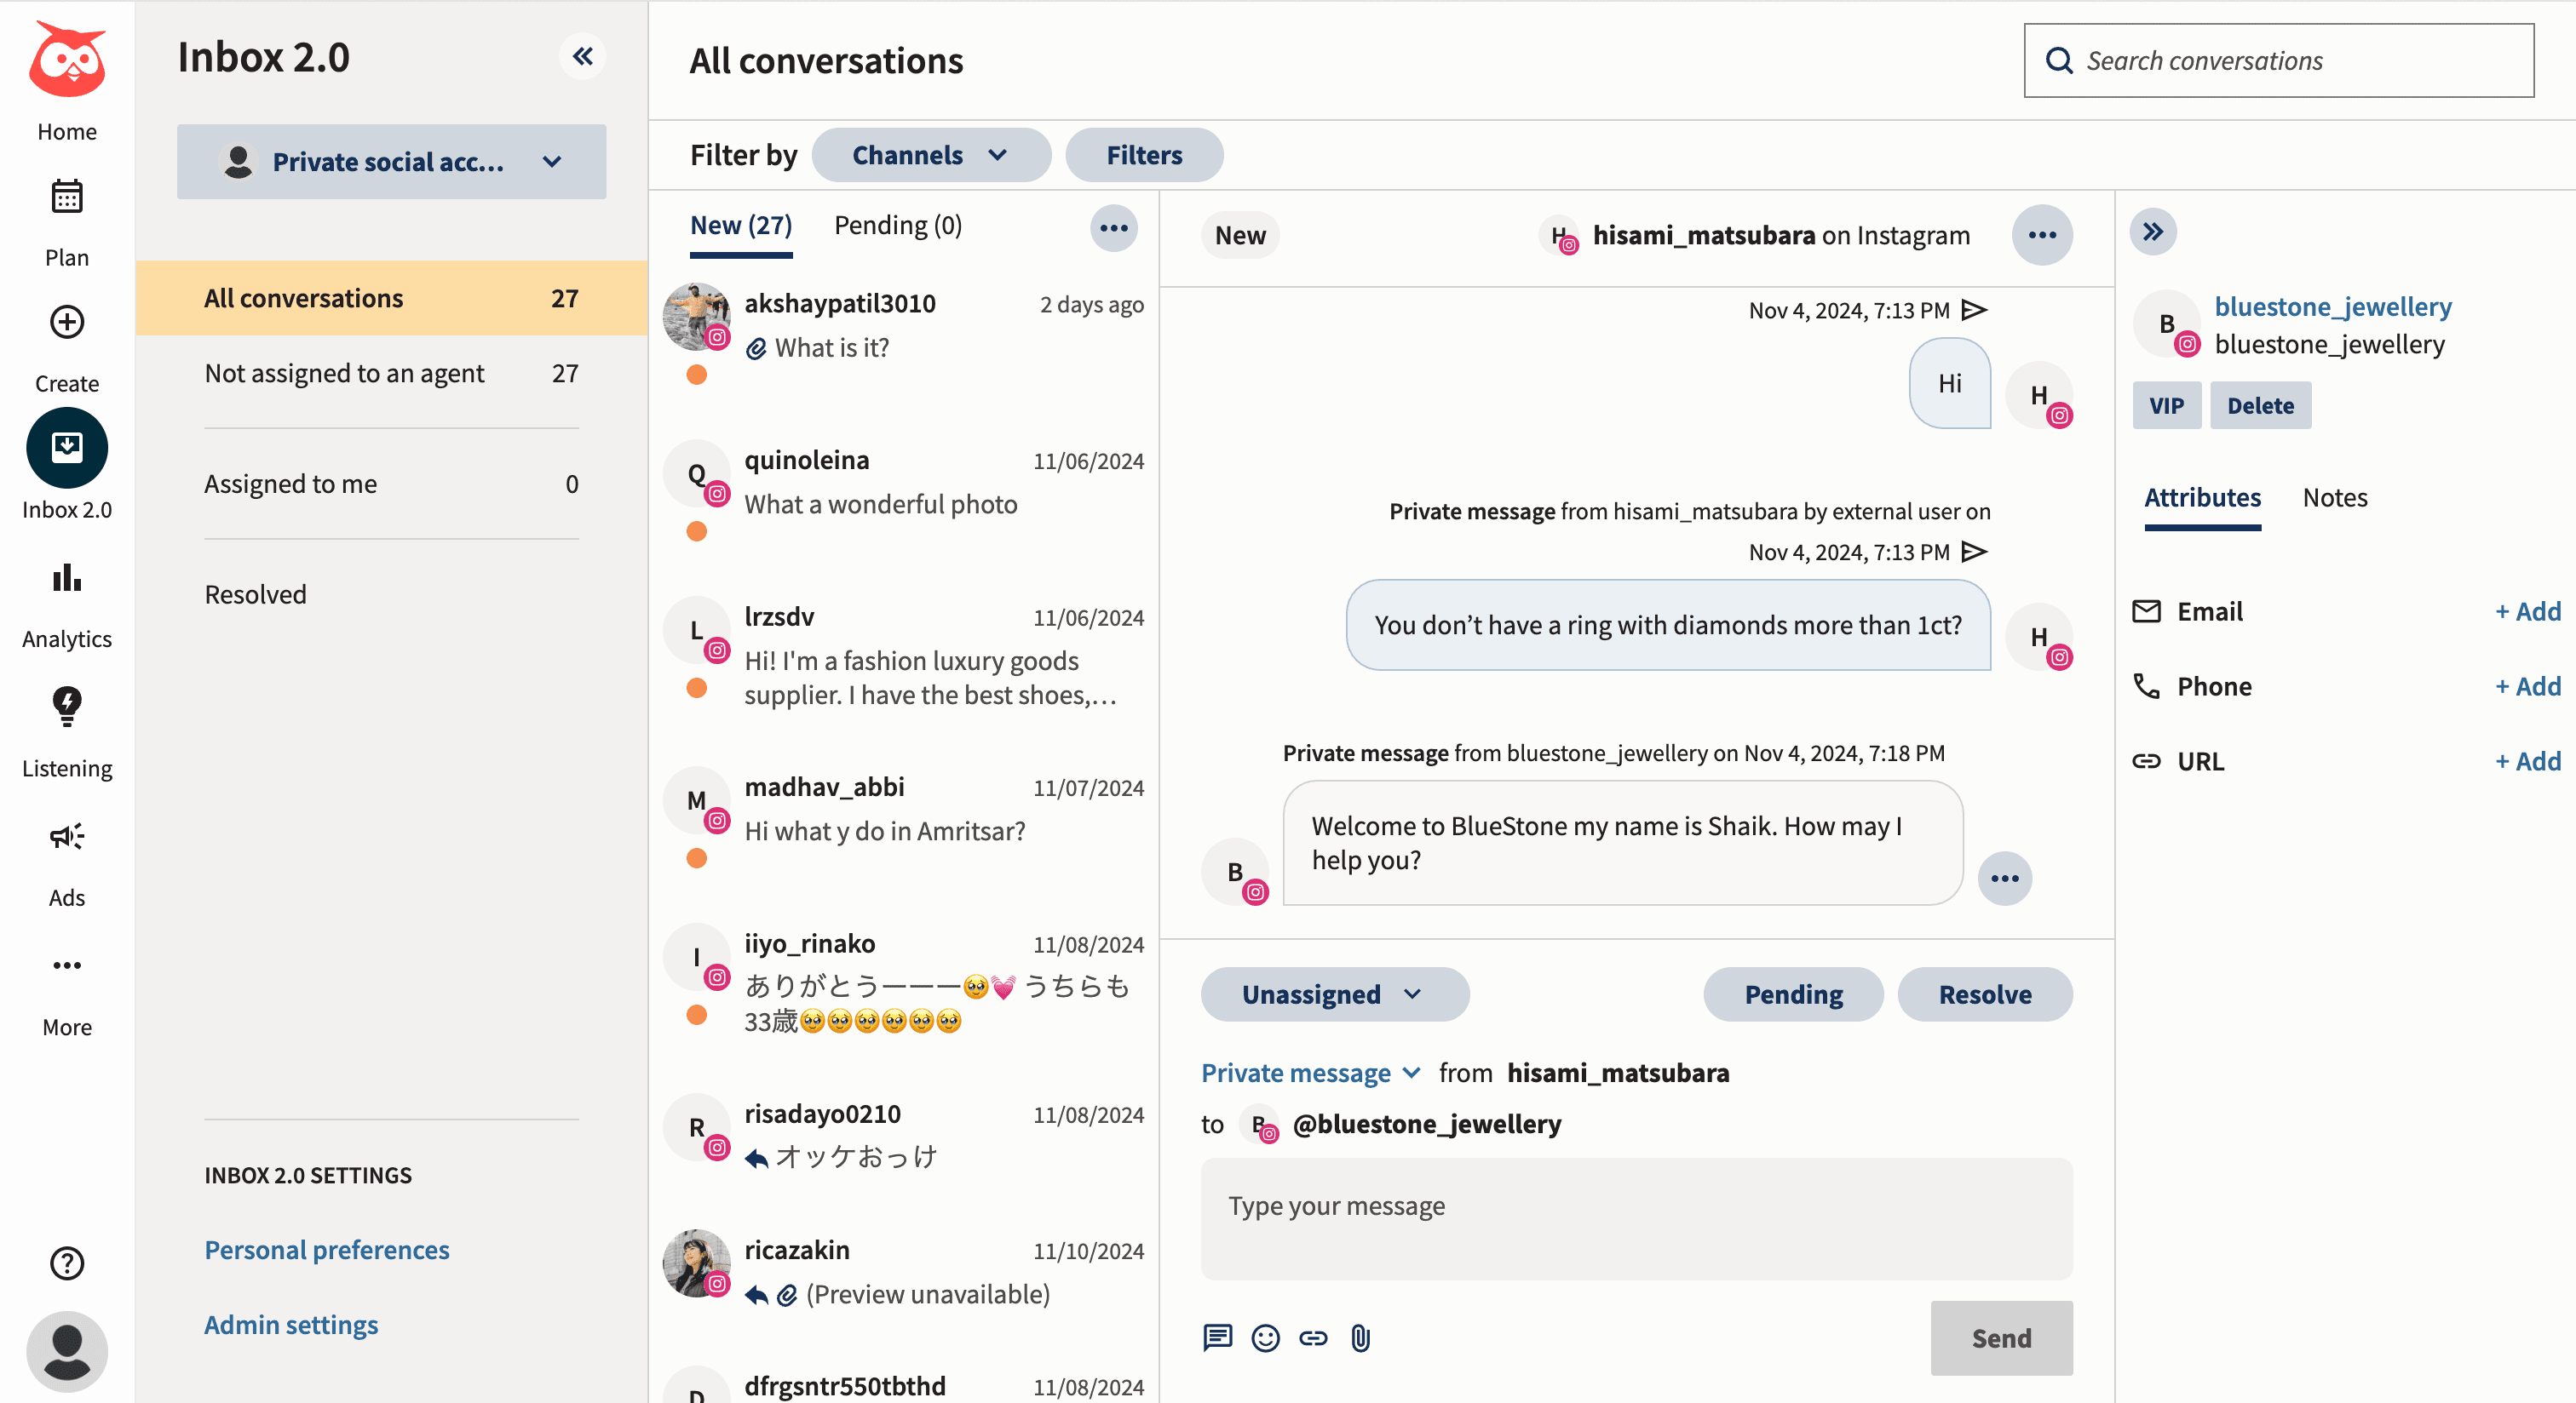Click the attachment paperclip icon
Image resolution: width=2576 pixels, height=1403 pixels.
tap(1360, 1337)
